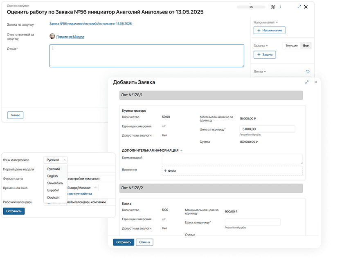This screenshot has height=261, width=360.
Task: Click the Рабочий календарь label
Action: (x=18, y=202)
